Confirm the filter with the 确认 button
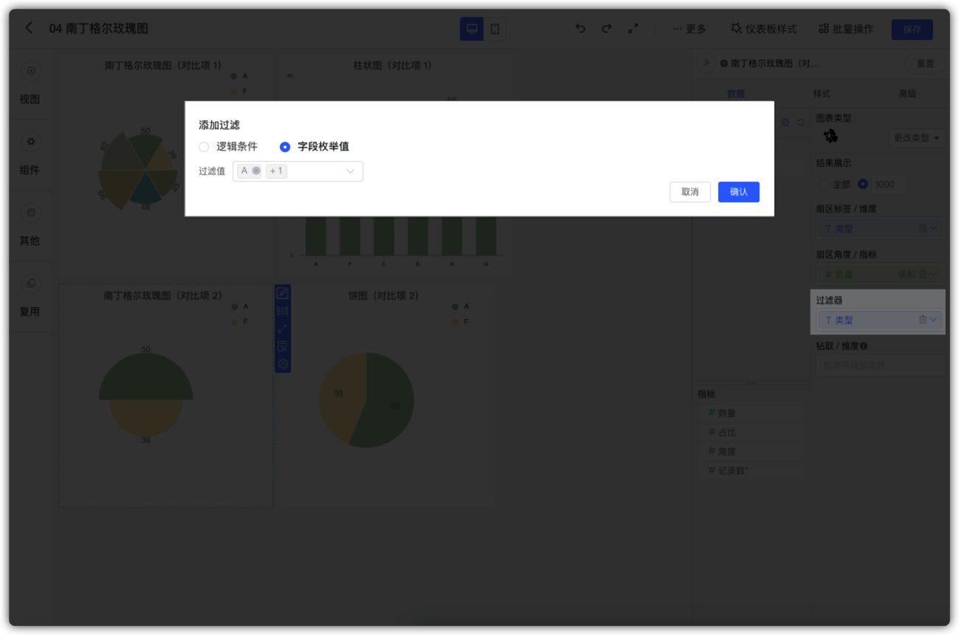Viewport: 959px width, 635px height. [738, 192]
